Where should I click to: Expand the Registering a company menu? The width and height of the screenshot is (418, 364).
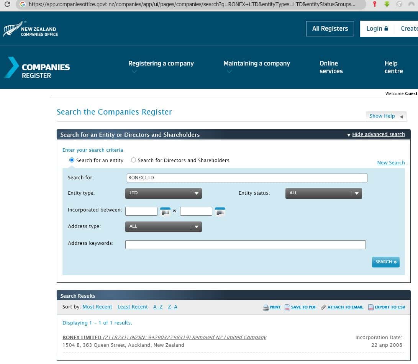(161, 64)
